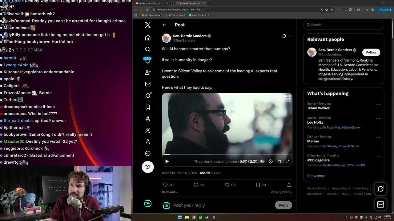
Task: Mute the video with the speaker icon
Action: click(262, 161)
